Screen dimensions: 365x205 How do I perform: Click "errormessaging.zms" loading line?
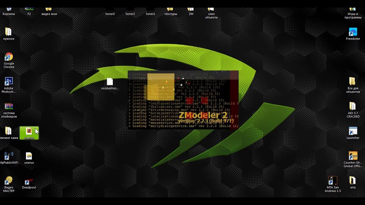pyautogui.click(x=179, y=110)
